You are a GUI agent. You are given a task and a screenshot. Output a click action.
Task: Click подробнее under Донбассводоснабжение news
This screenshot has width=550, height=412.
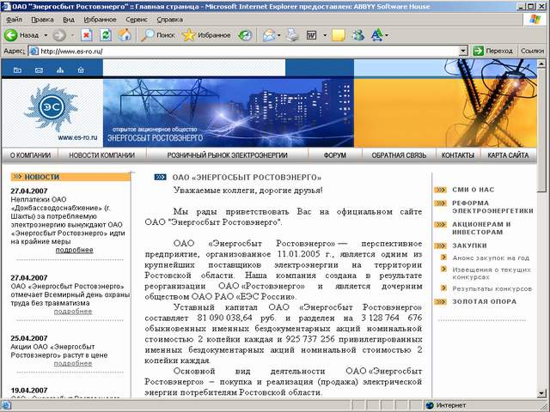(75, 250)
